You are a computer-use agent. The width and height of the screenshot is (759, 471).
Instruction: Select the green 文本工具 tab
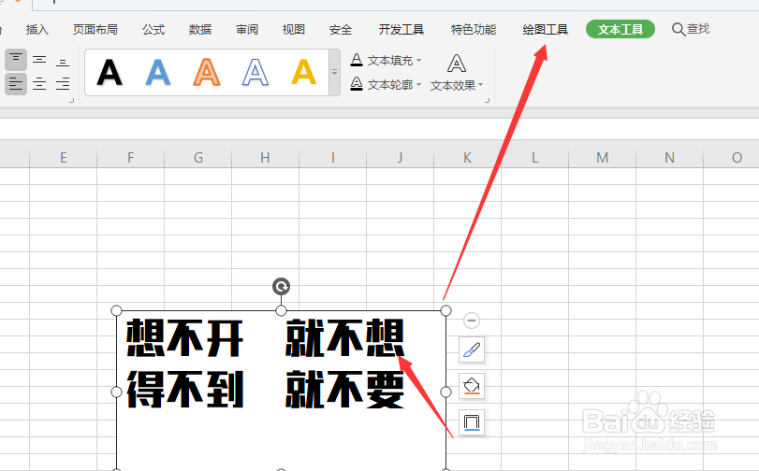pos(620,30)
